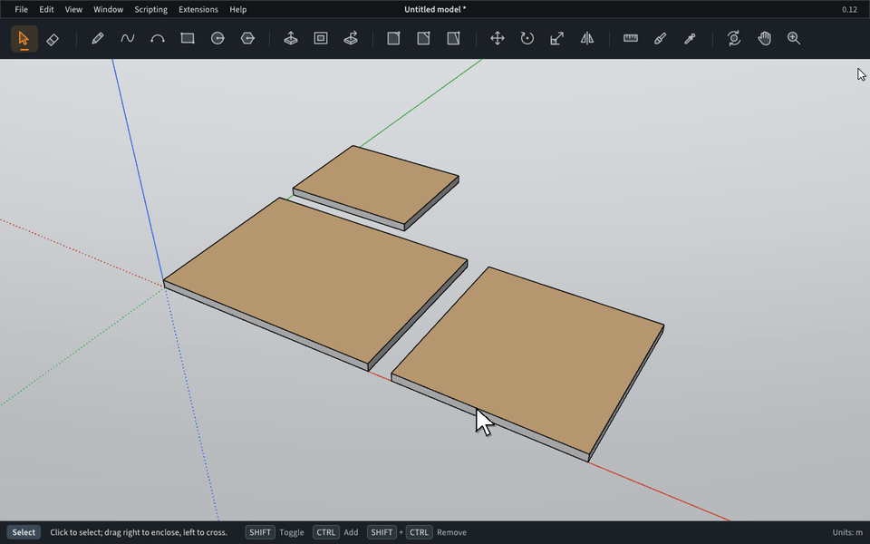Select the Arc tool
The height and width of the screenshot is (544, 870).
coord(158,38)
